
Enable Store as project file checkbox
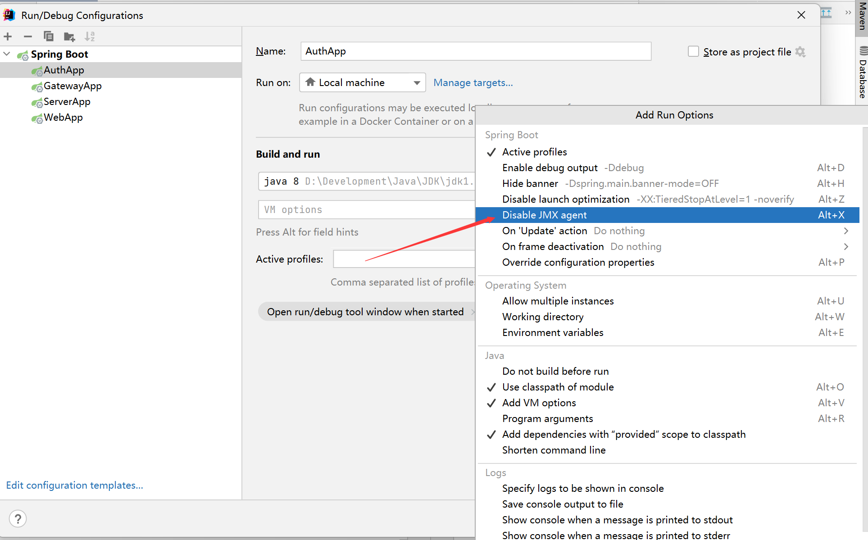(x=693, y=52)
